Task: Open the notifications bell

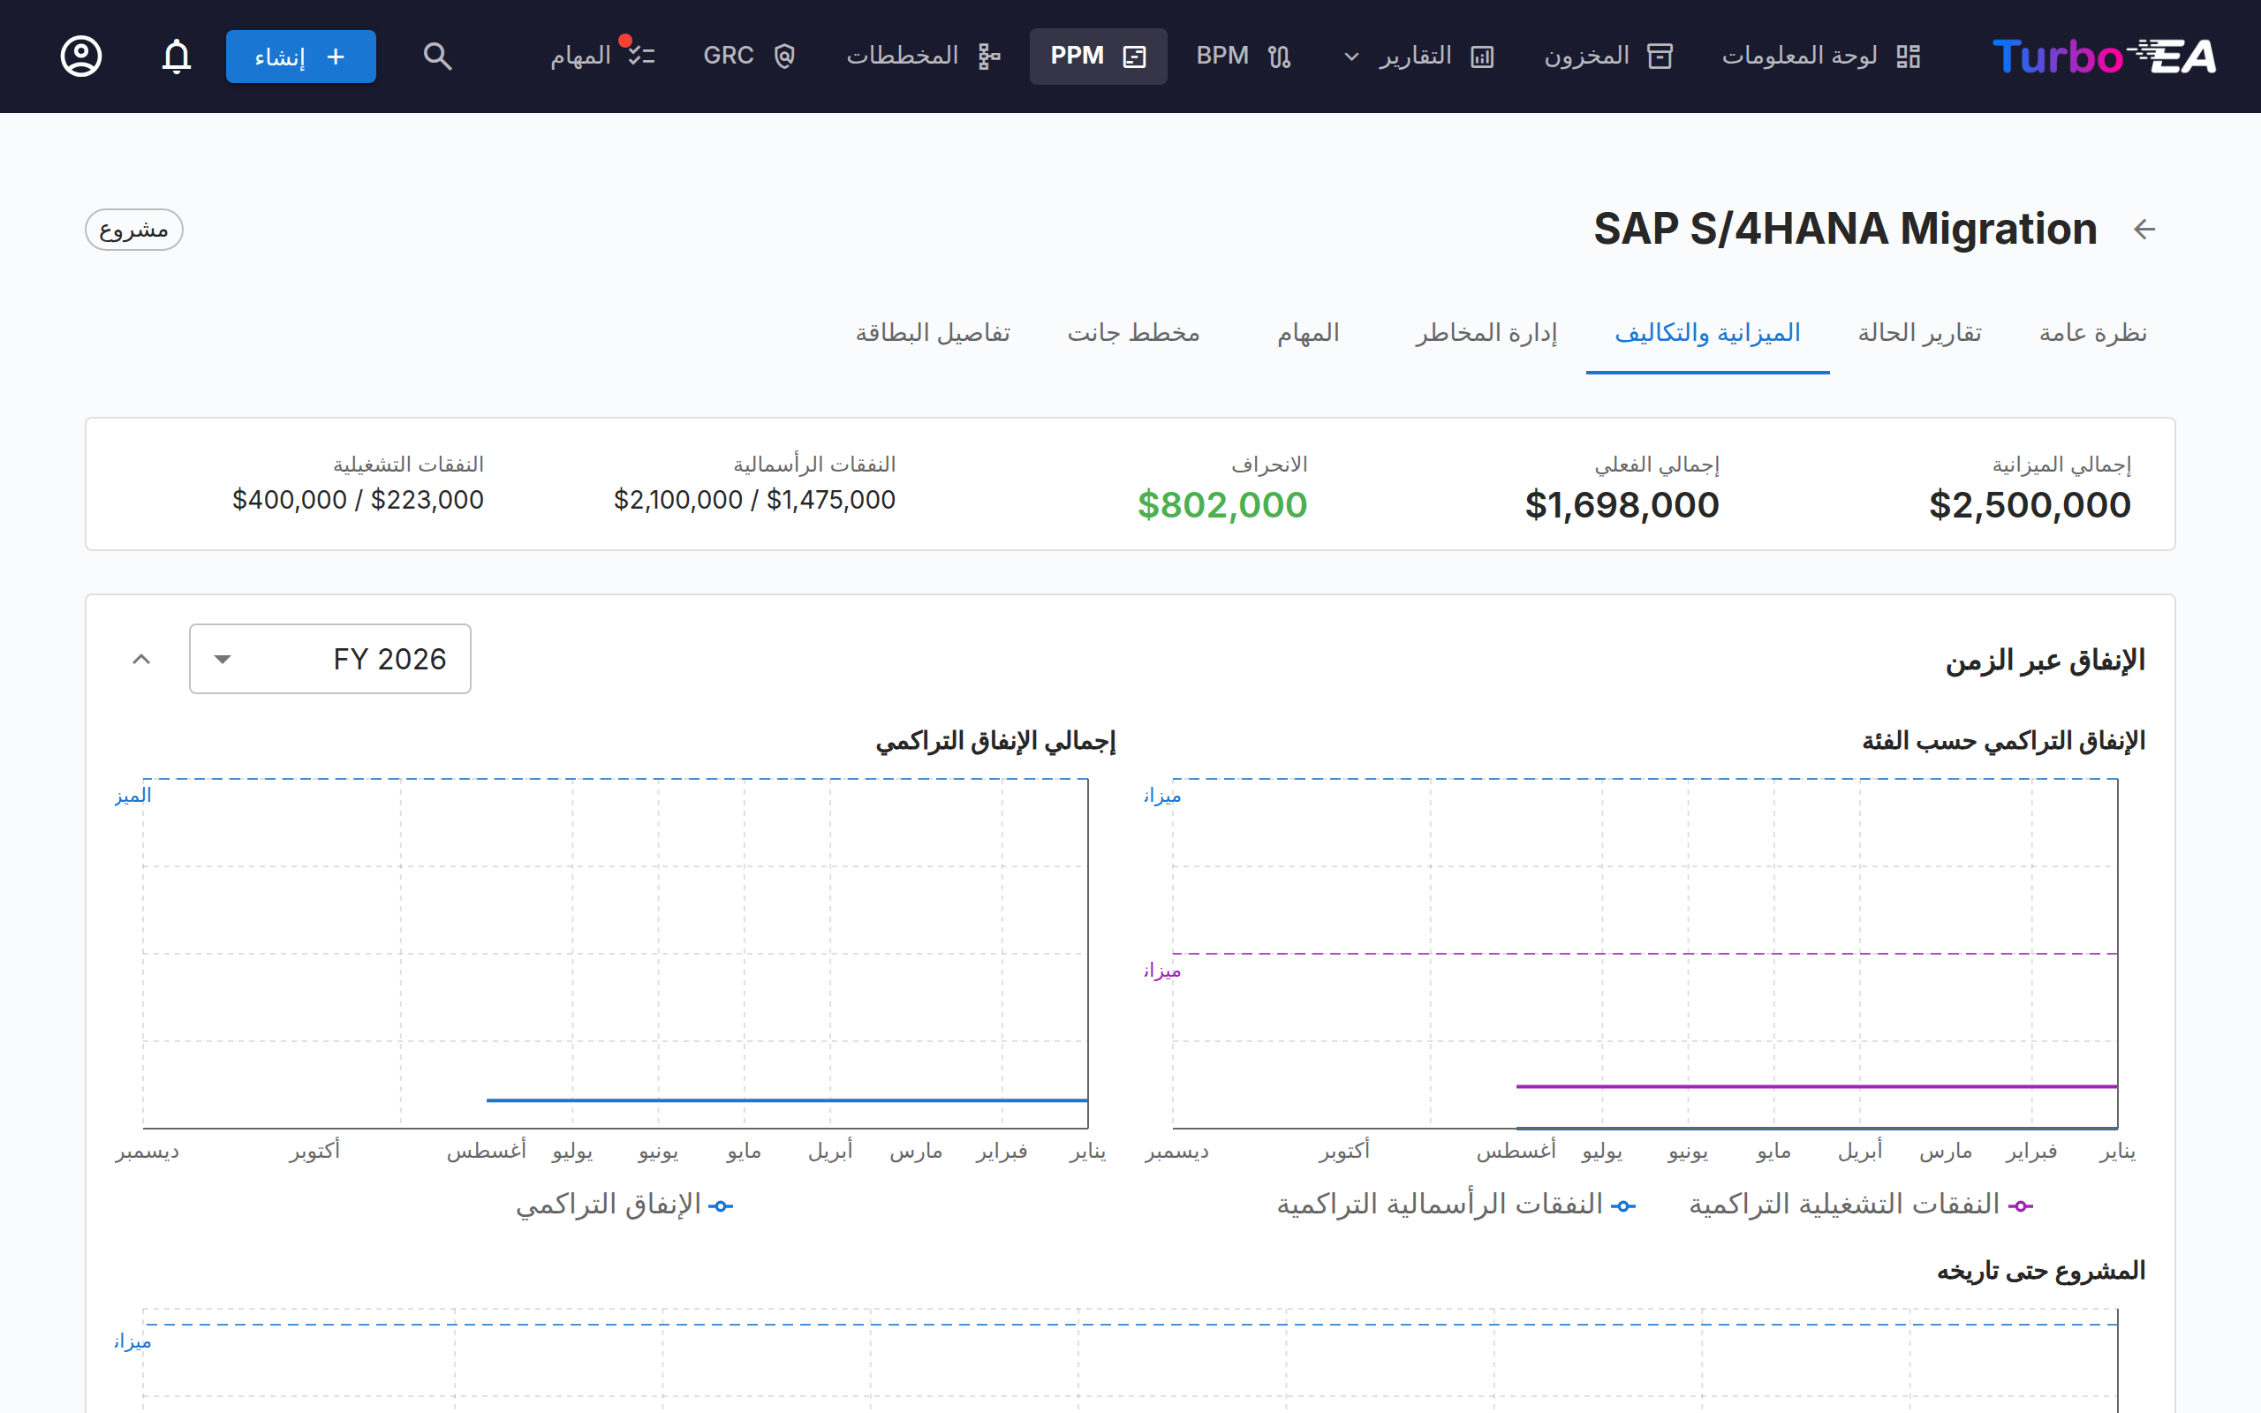Action: (177, 56)
